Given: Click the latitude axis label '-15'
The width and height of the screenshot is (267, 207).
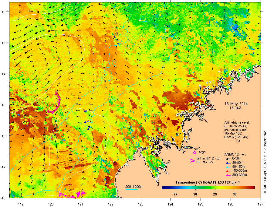Looking at the screenshot, I should 3,105.
